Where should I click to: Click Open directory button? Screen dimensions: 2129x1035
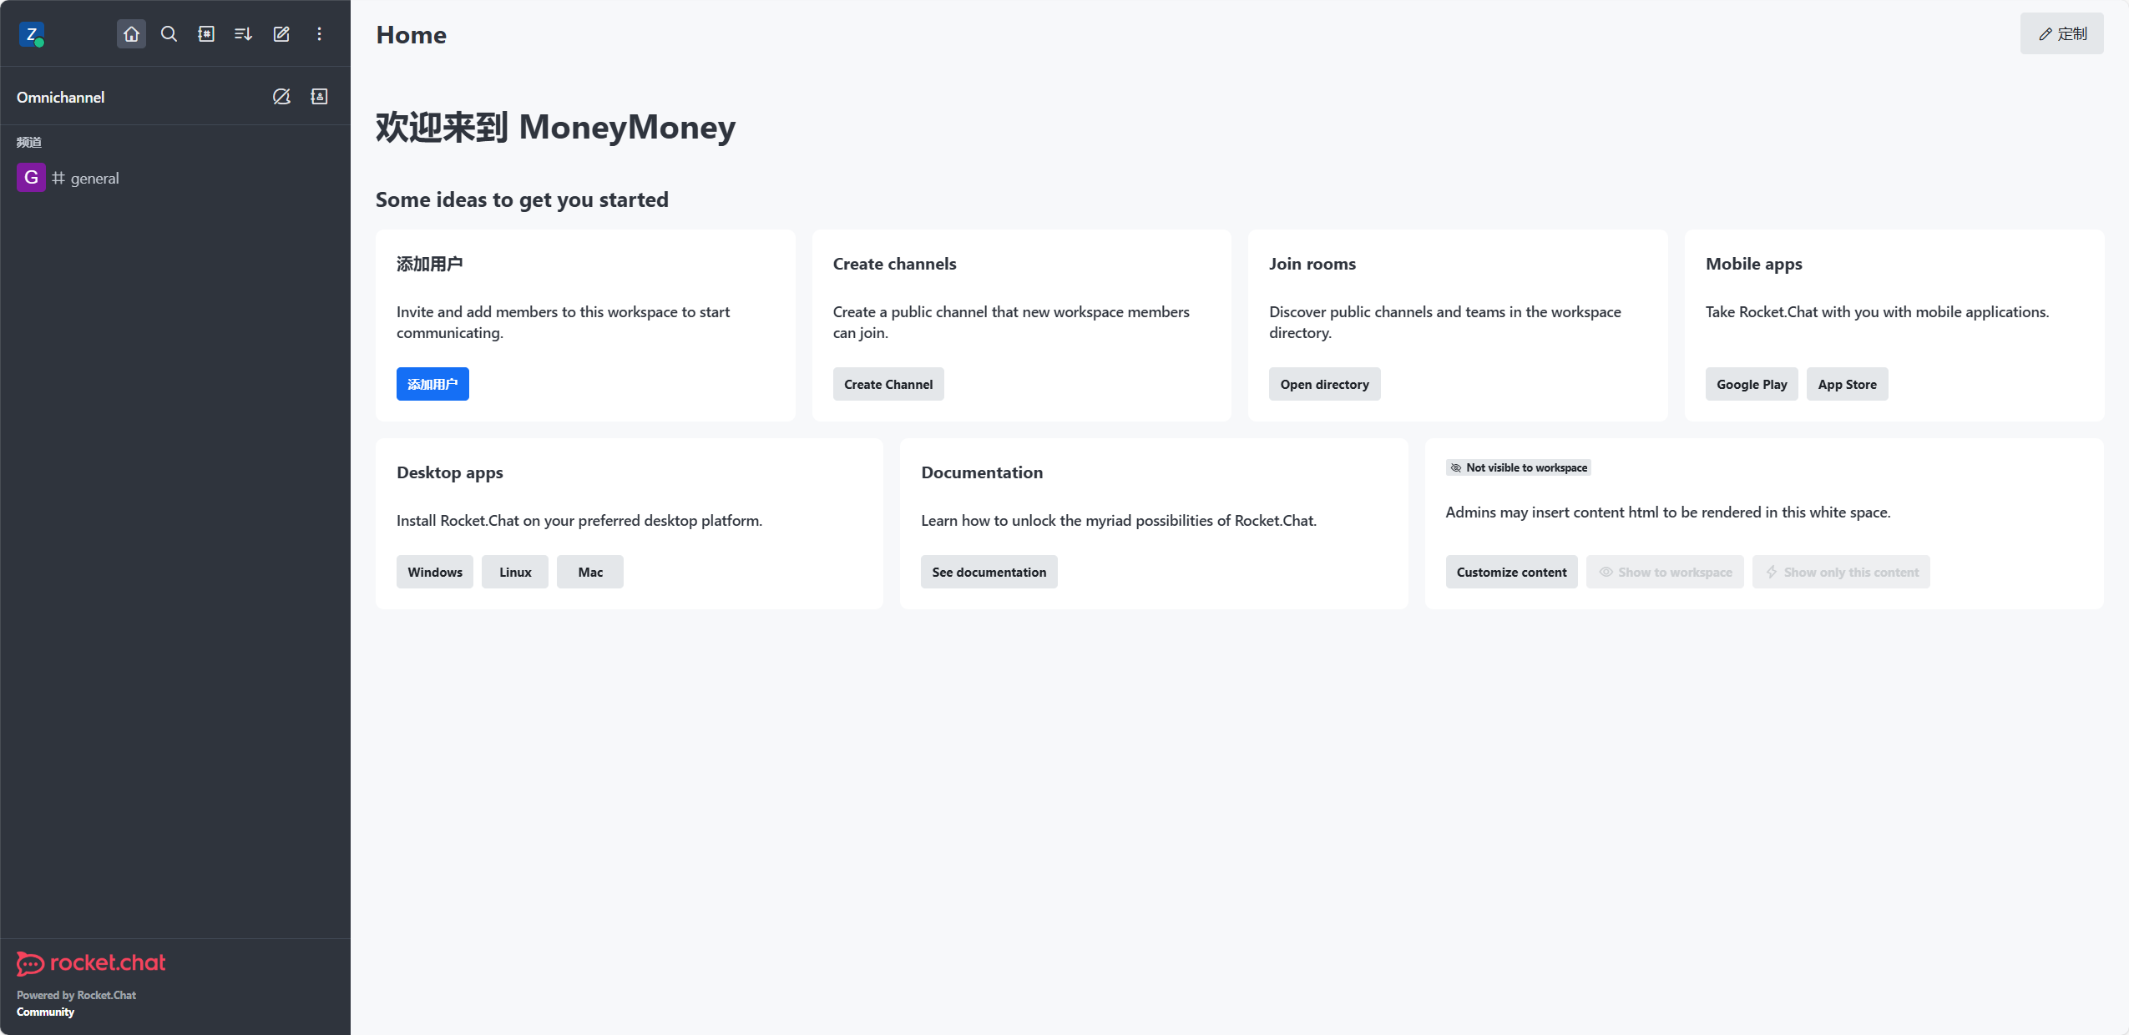coord(1324,384)
